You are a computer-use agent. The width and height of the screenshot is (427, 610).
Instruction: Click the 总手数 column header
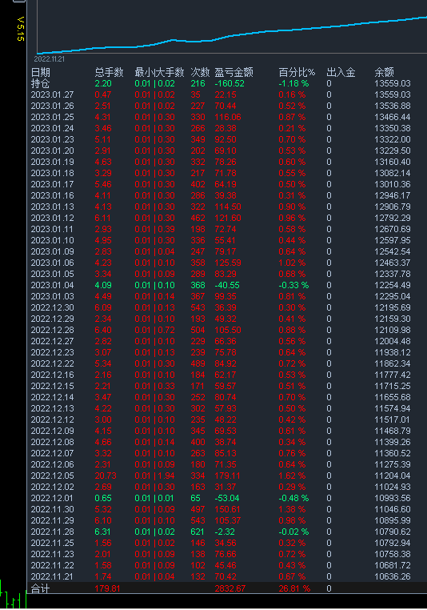109,72
